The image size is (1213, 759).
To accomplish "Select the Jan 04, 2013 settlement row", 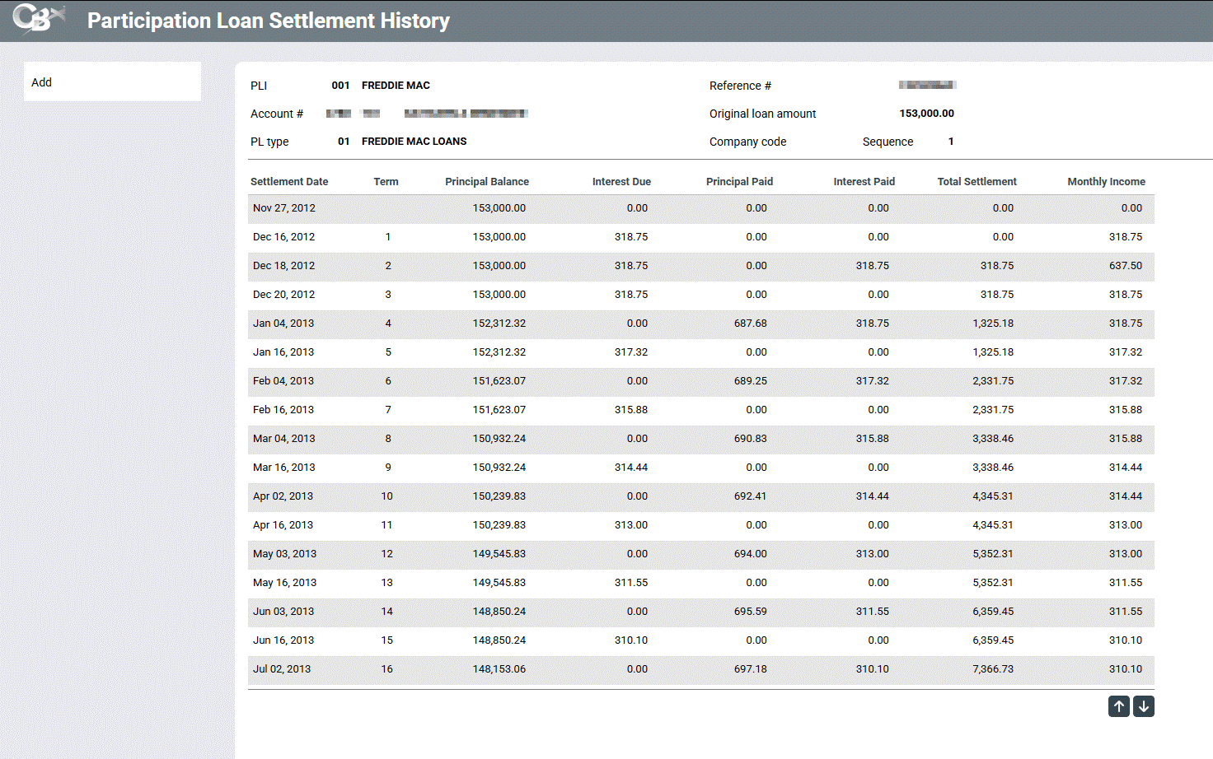I will 283,324.
